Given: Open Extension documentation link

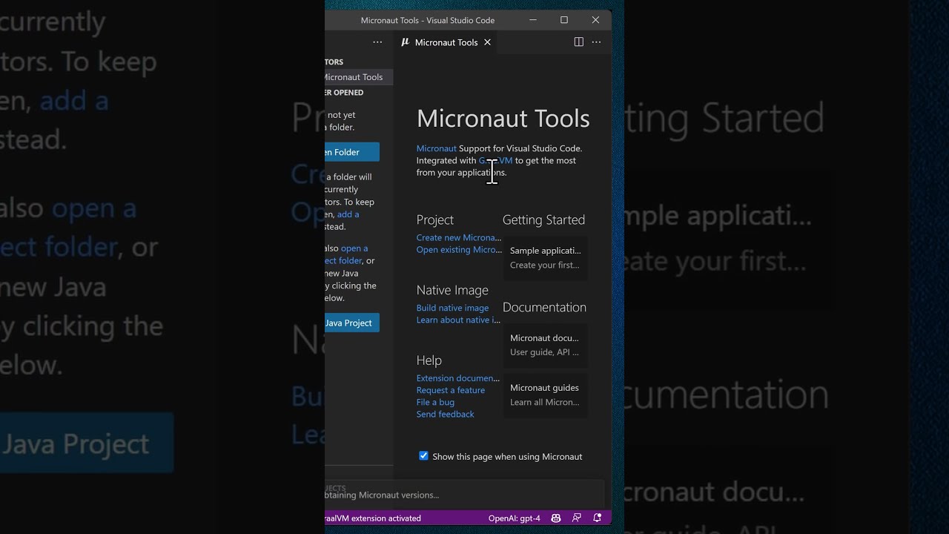Looking at the screenshot, I should pos(457,378).
